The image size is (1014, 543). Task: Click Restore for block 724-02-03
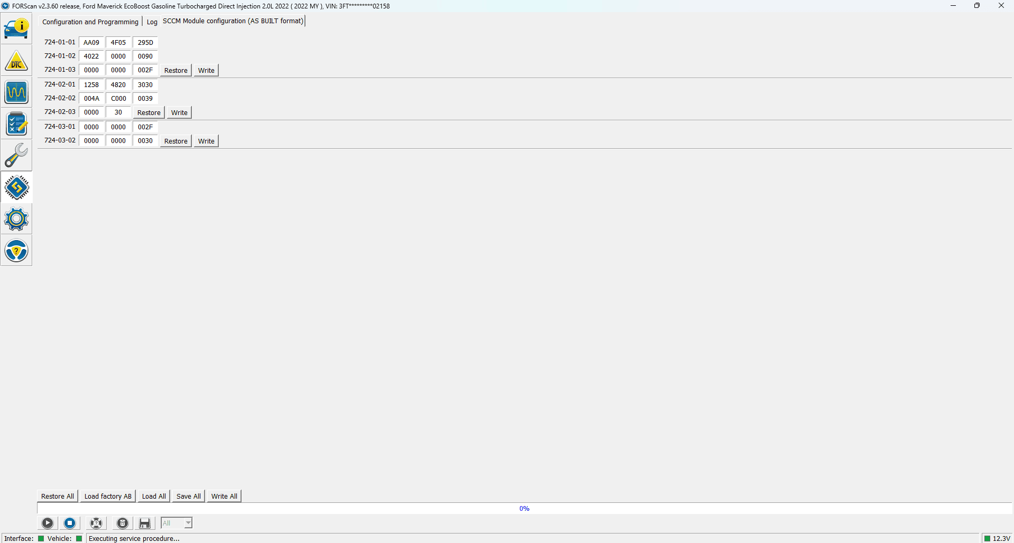point(149,112)
